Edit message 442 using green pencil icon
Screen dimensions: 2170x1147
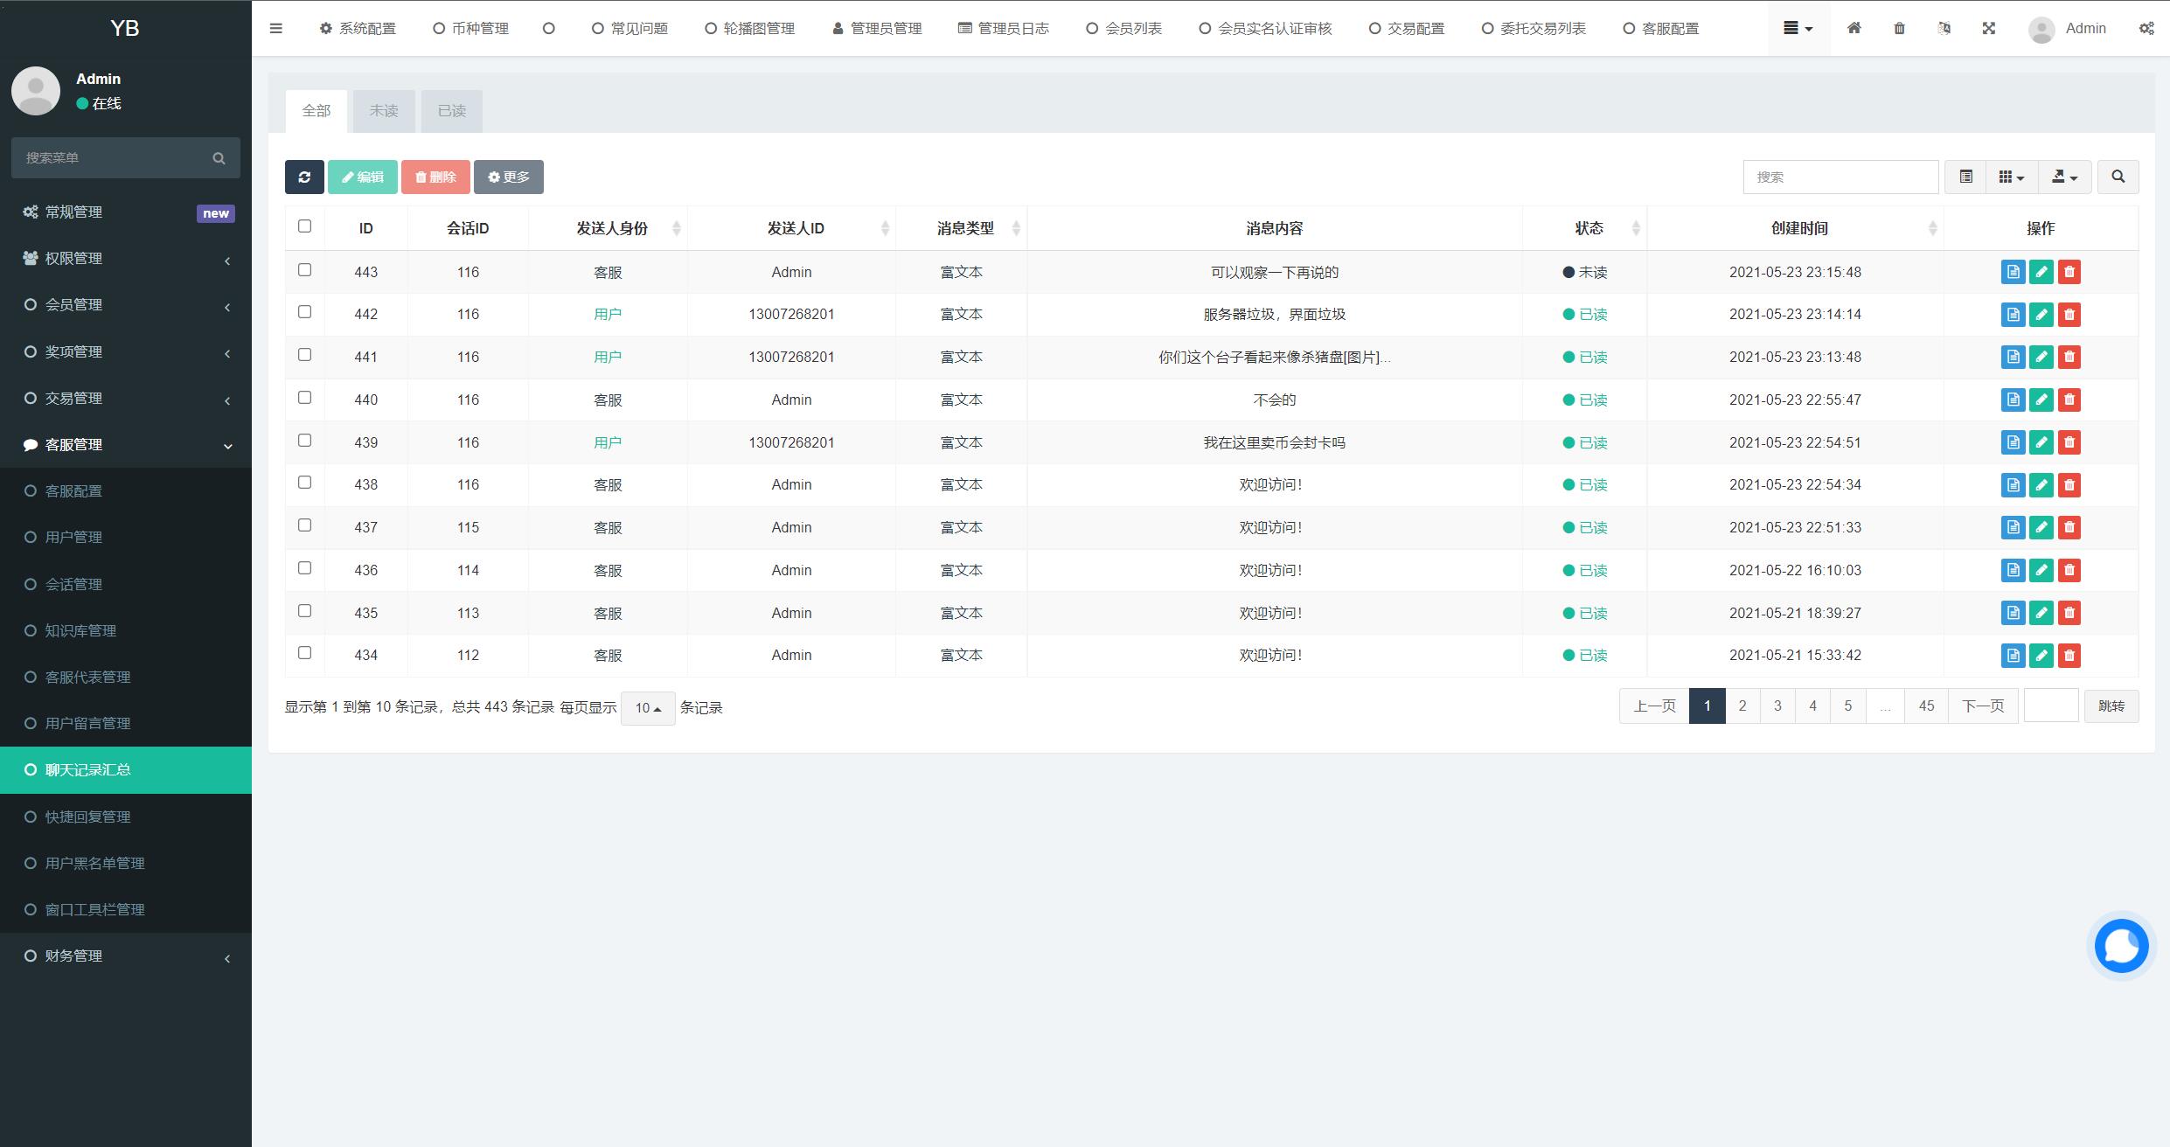(2041, 315)
